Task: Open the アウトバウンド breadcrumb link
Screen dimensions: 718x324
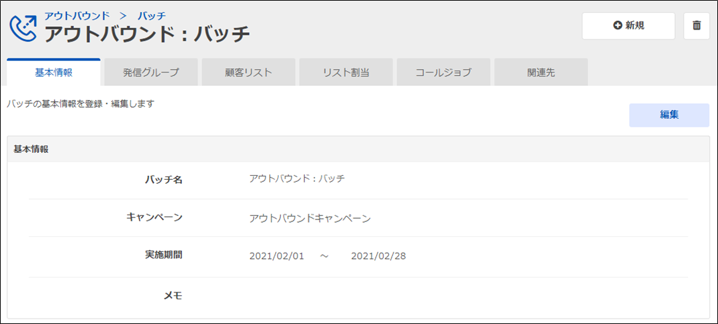Action: 77,15
